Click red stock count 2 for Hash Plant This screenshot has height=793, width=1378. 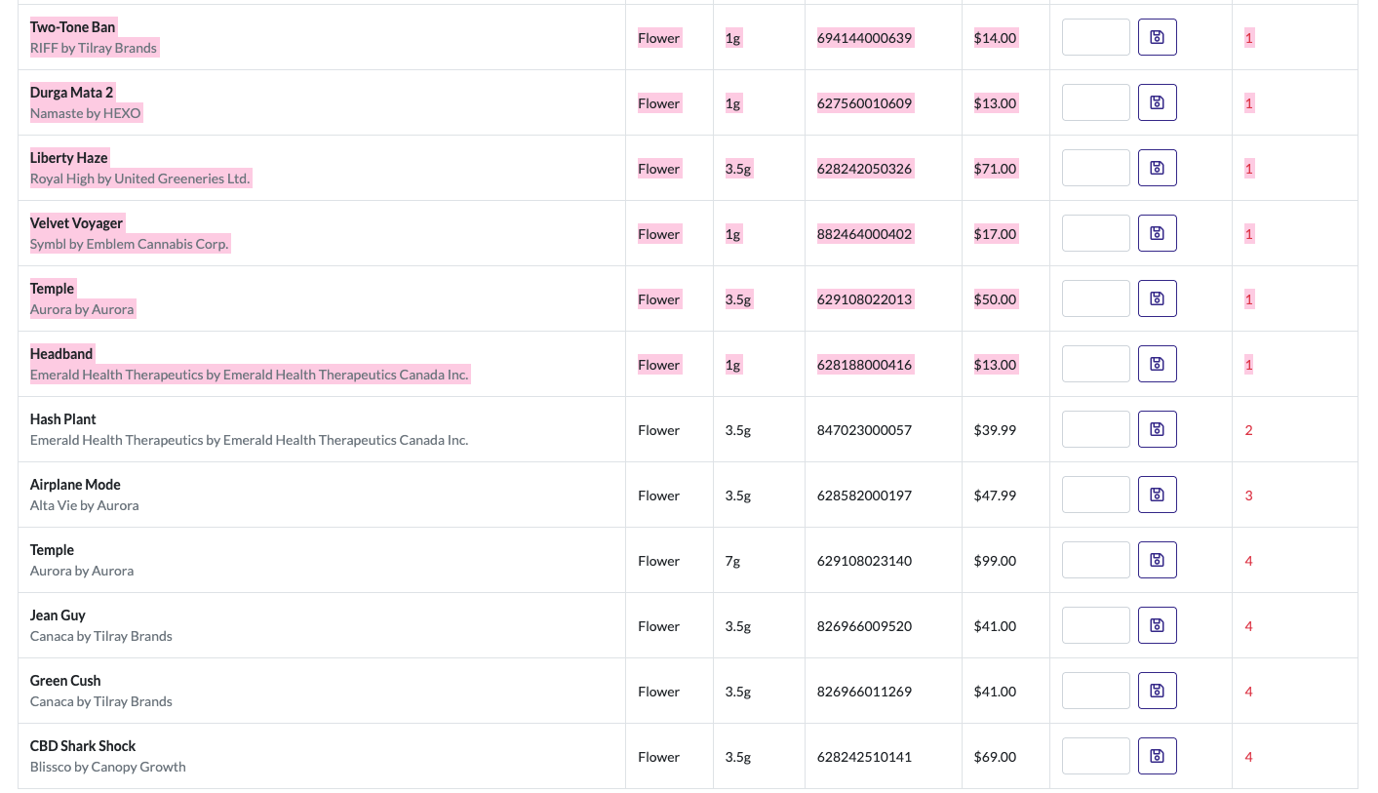[x=1249, y=430]
